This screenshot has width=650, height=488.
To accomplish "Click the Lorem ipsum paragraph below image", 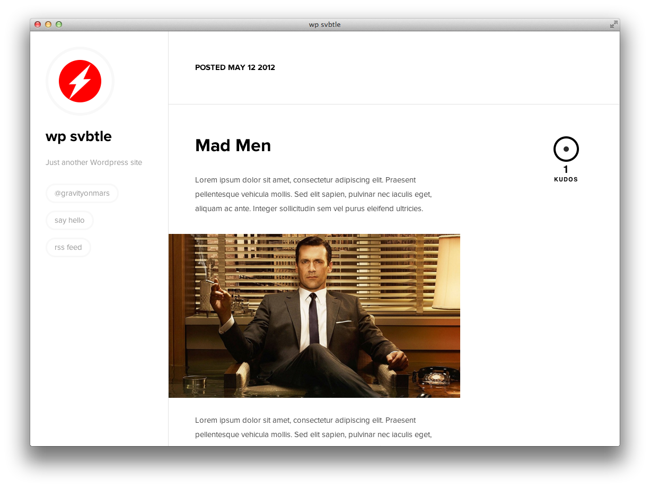I will [313, 428].
